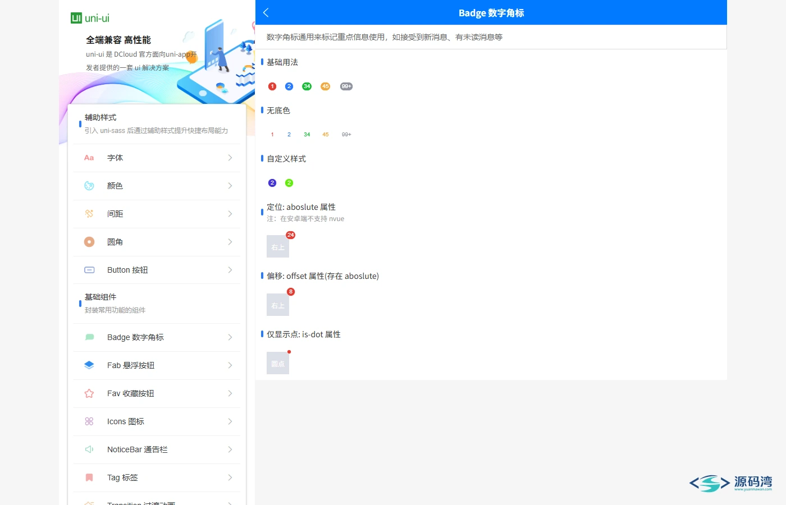
Task: Click the 圆点 box with red dot
Action: [278, 364]
